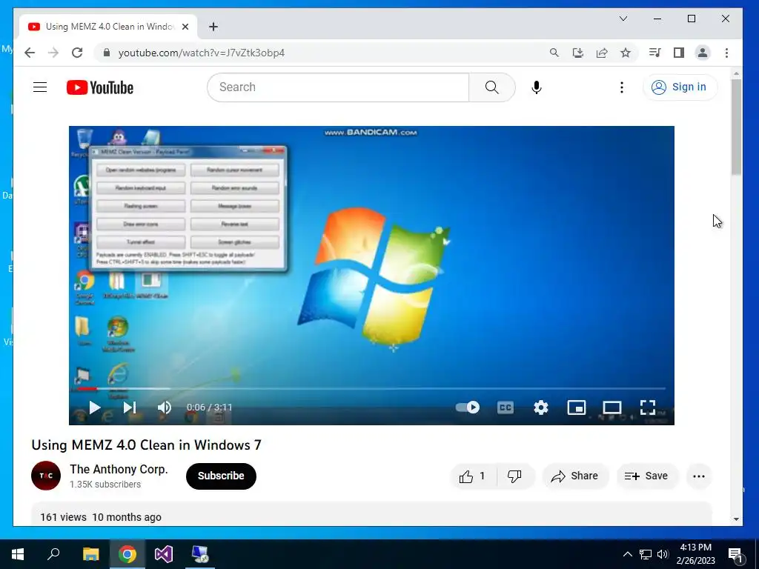The width and height of the screenshot is (759, 569).
Task: Close the Using MEMZ 4.0 Clean tab
Action: 185,27
